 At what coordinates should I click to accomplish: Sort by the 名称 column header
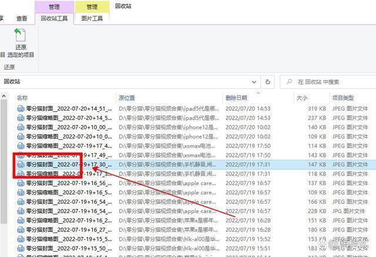[22, 98]
